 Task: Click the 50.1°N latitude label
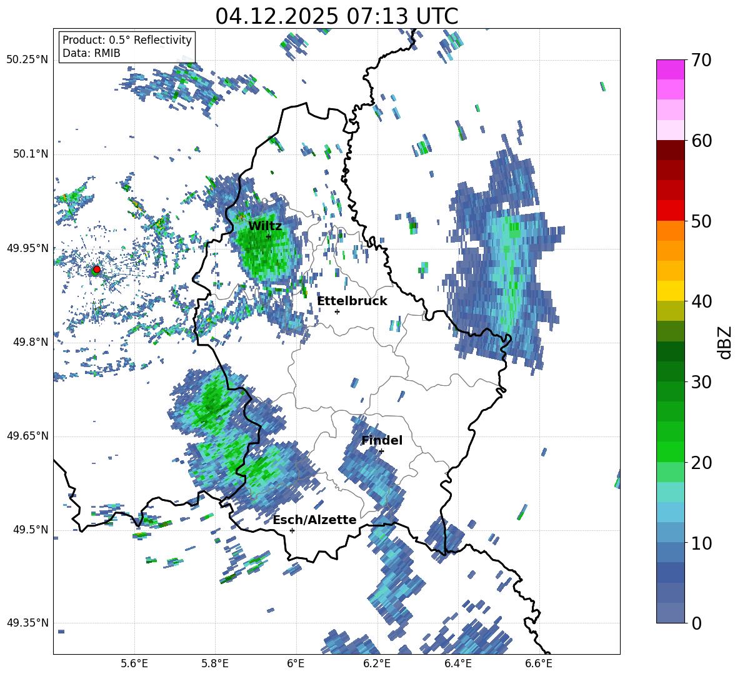click(30, 154)
